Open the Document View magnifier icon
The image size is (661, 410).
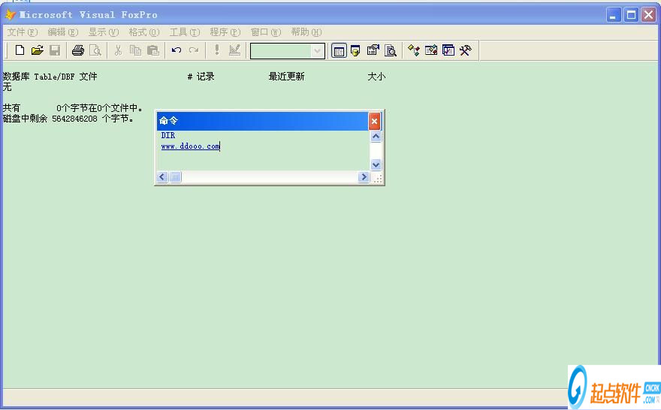391,51
